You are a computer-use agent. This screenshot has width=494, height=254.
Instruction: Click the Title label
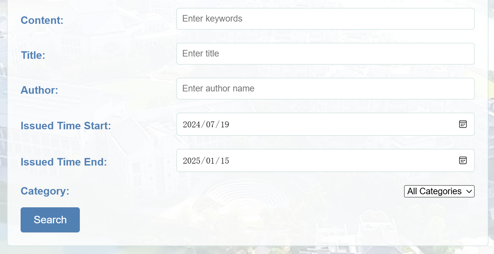point(33,55)
